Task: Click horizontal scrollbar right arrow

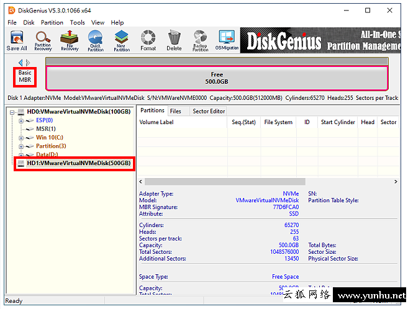Action: pos(396,182)
